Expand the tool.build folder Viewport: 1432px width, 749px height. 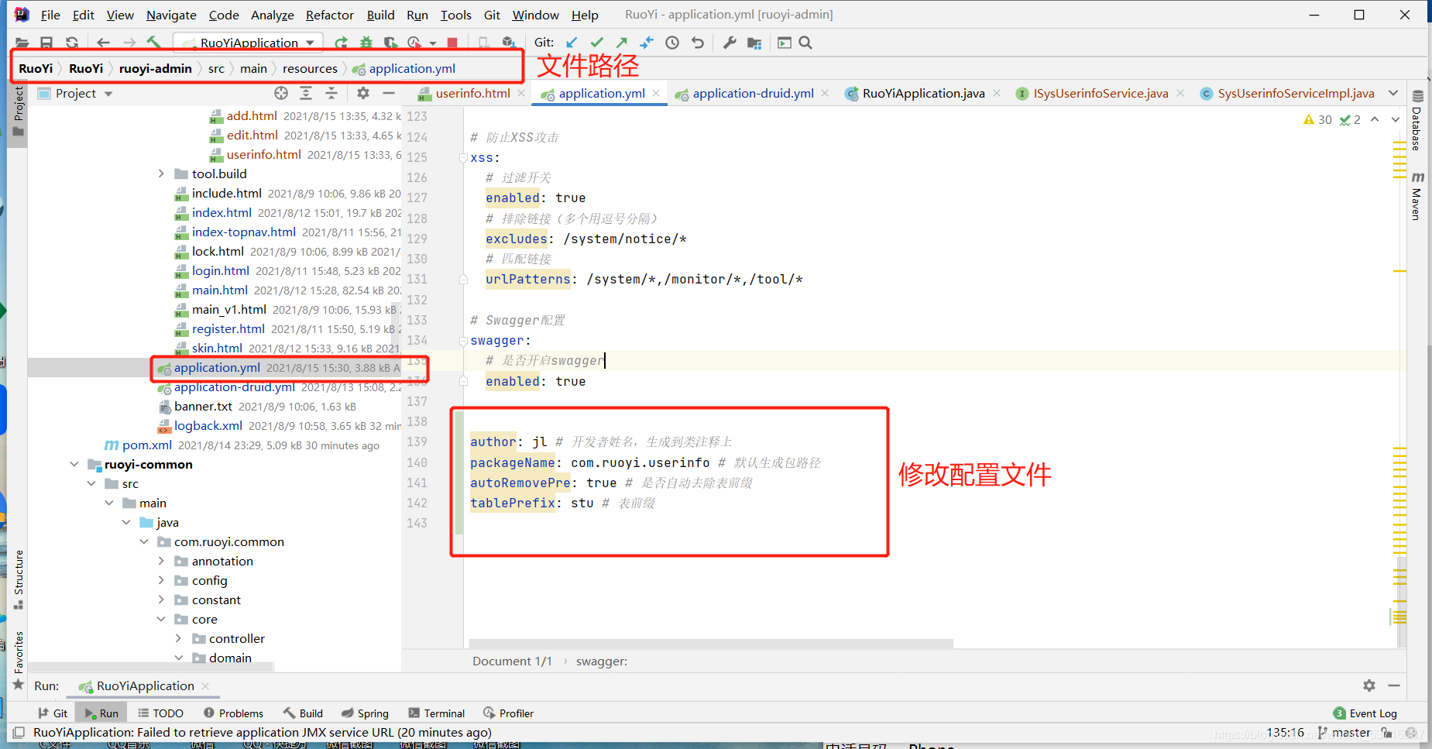[x=161, y=174]
